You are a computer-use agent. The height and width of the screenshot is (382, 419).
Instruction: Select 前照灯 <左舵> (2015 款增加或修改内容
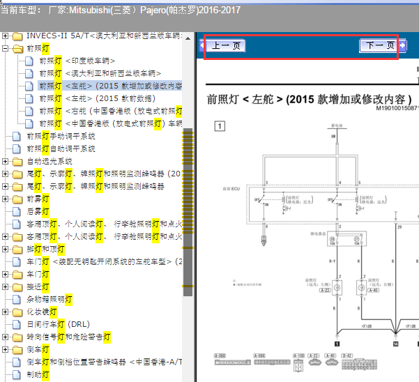tap(110, 86)
